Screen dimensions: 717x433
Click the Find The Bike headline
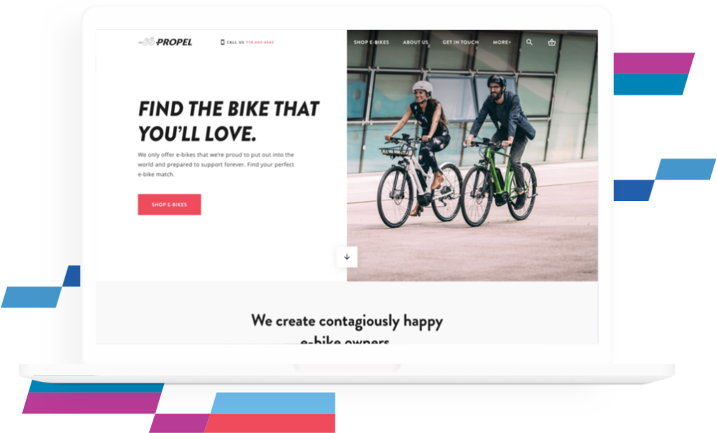pos(229,121)
